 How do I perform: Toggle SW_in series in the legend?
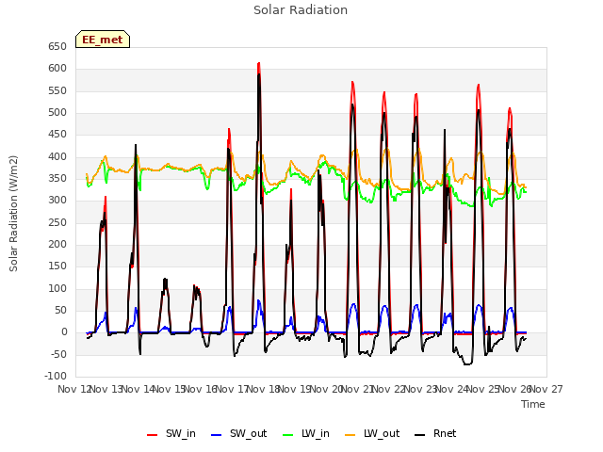pos(171,433)
